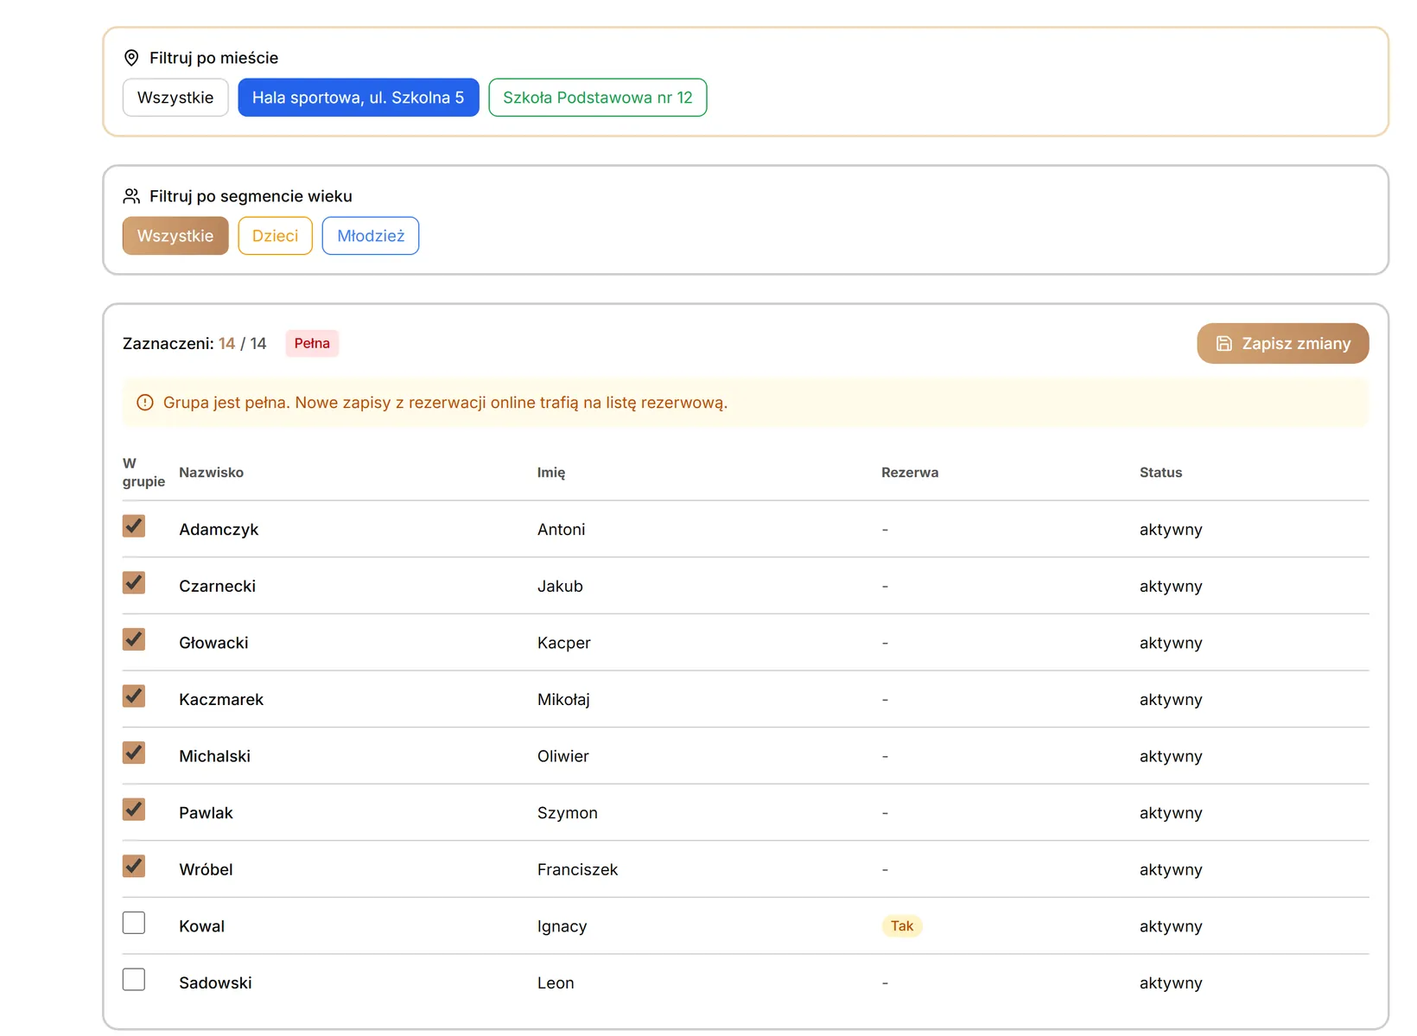Uncheck Wróbel Franciszek from the group
This screenshot has height=1036, width=1417.
click(134, 867)
